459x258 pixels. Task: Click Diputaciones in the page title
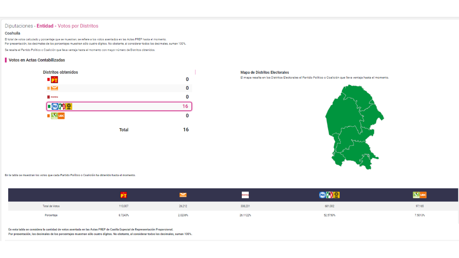tap(18, 26)
